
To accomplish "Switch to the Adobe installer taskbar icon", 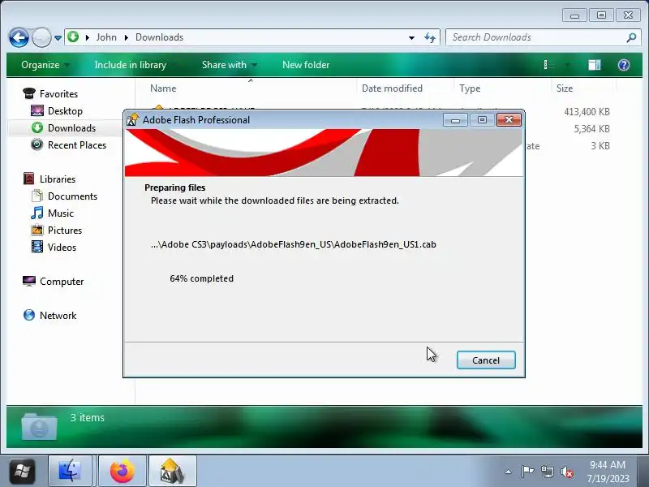I will tap(172, 472).
